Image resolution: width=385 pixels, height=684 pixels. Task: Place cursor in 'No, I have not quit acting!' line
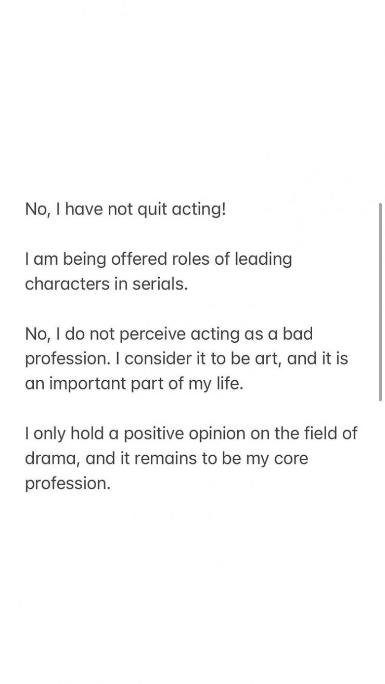pyautogui.click(x=126, y=211)
